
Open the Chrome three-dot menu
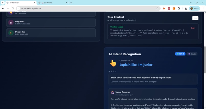click(203, 8)
